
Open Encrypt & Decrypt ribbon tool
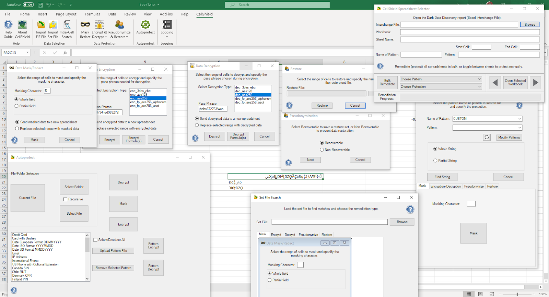click(x=99, y=29)
